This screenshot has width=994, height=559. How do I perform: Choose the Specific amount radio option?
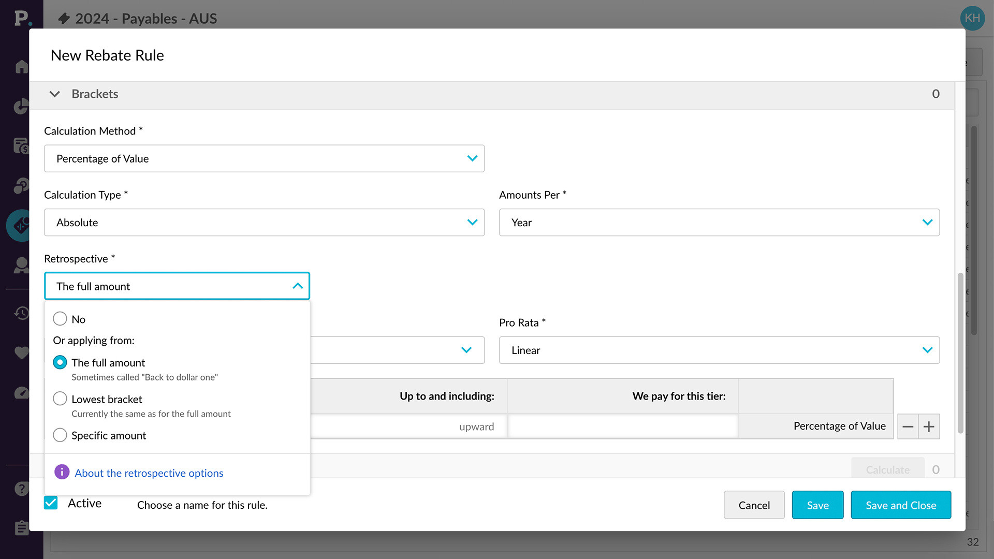60,435
